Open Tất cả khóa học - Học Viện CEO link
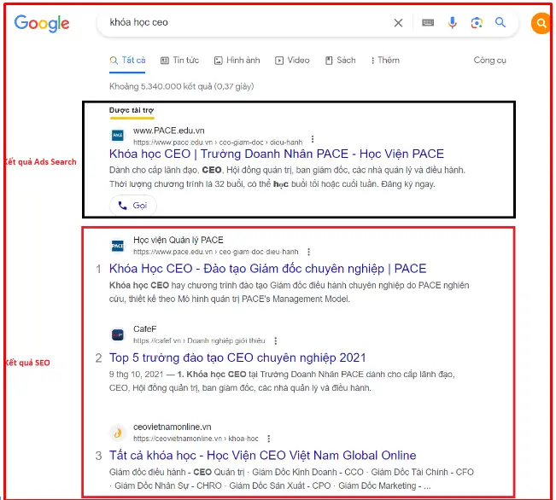The height and width of the screenshot is (500, 556). click(x=263, y=456)
